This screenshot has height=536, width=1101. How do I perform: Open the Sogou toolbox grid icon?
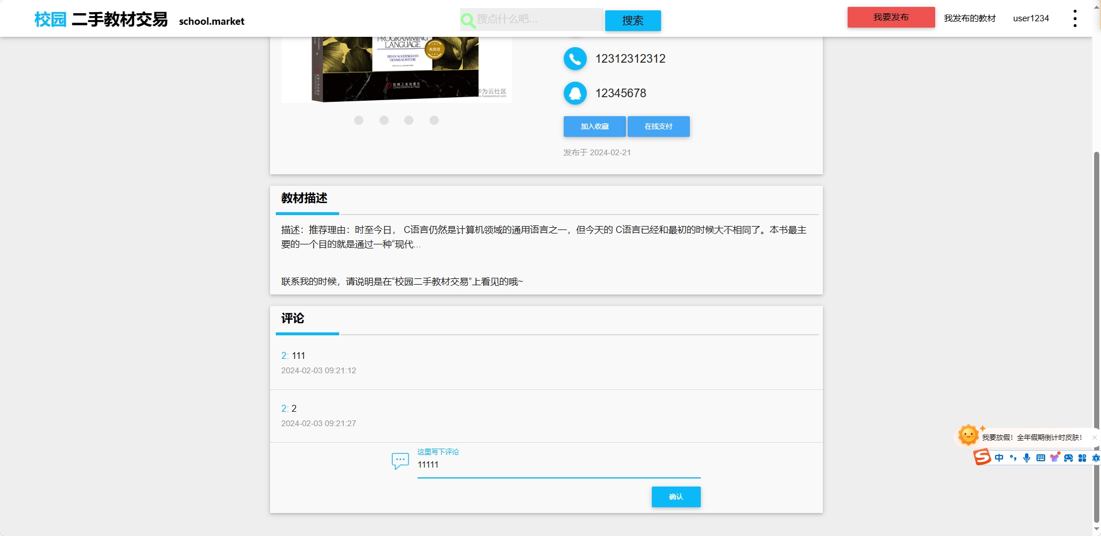pos(1083,458)
